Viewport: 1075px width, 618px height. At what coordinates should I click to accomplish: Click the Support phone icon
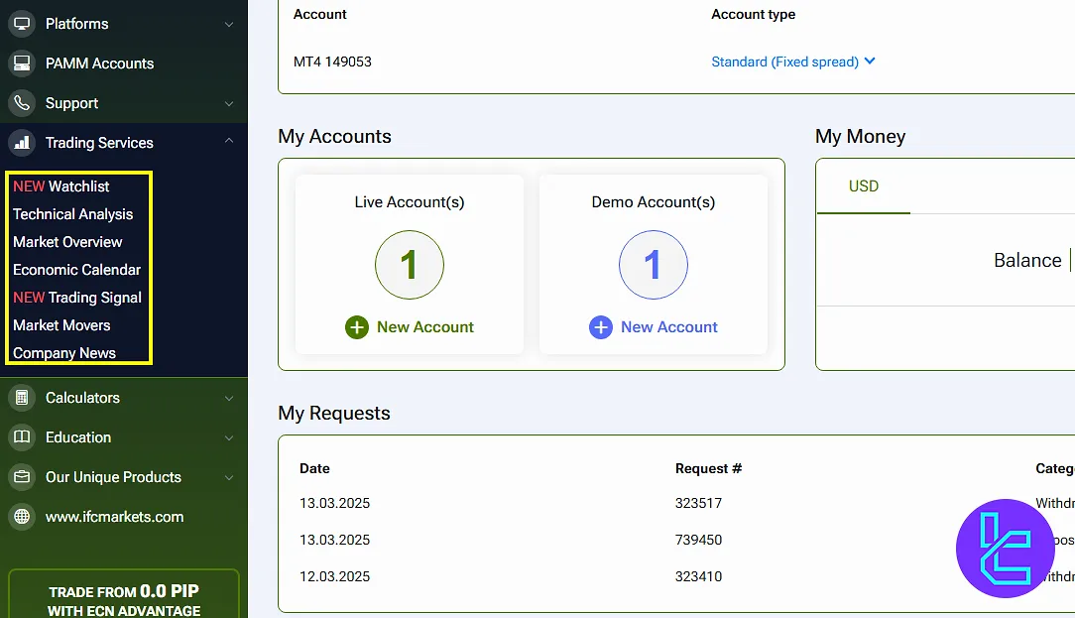click(x=21, y=103)
